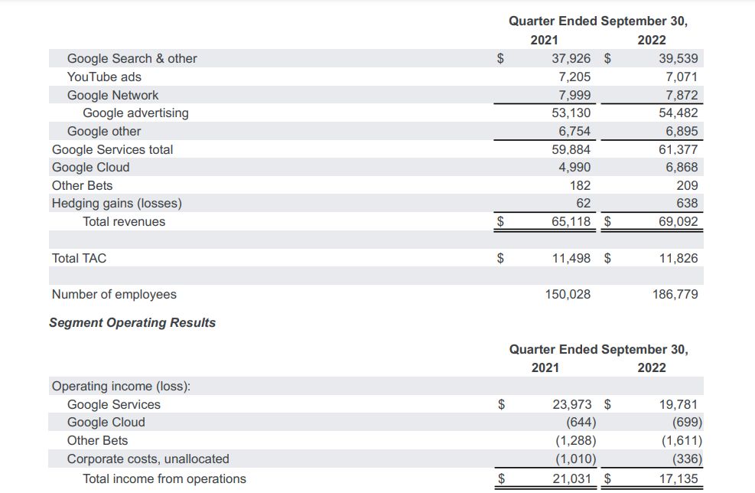Select the Google advertising subtotal label
This screenshot has width=755, height=493.
pos(135,113)
